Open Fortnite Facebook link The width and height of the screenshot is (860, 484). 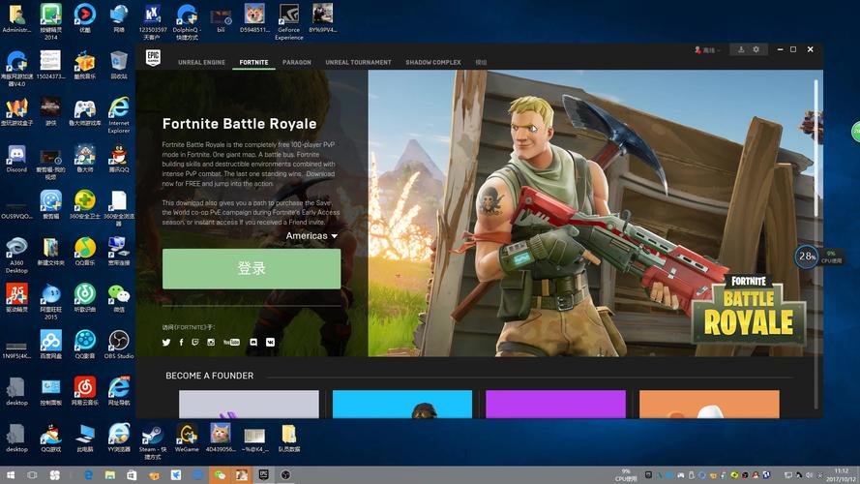[181, 342]
